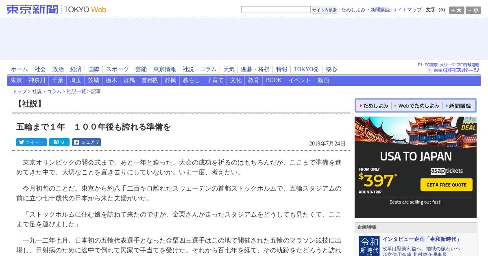This screenshot has width=488, height=256.
Task: Open the 天気 section
Action: coord(229,69)
